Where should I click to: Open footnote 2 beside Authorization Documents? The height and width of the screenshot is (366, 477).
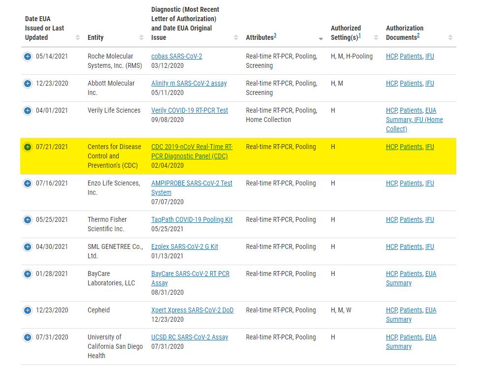pos(418,35)
